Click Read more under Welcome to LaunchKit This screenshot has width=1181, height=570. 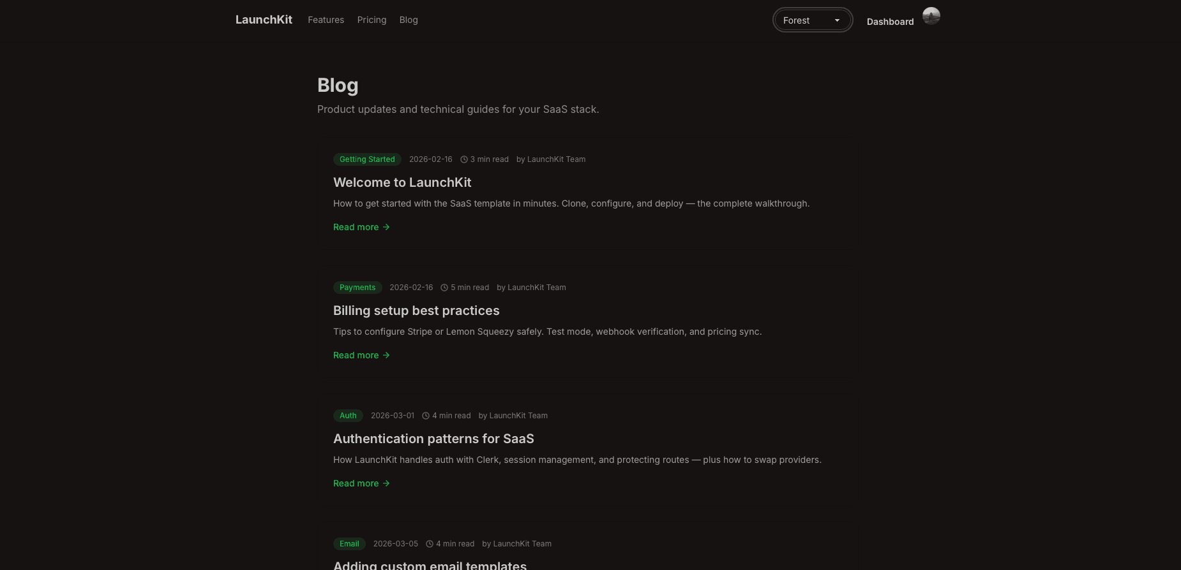point(356,227)
